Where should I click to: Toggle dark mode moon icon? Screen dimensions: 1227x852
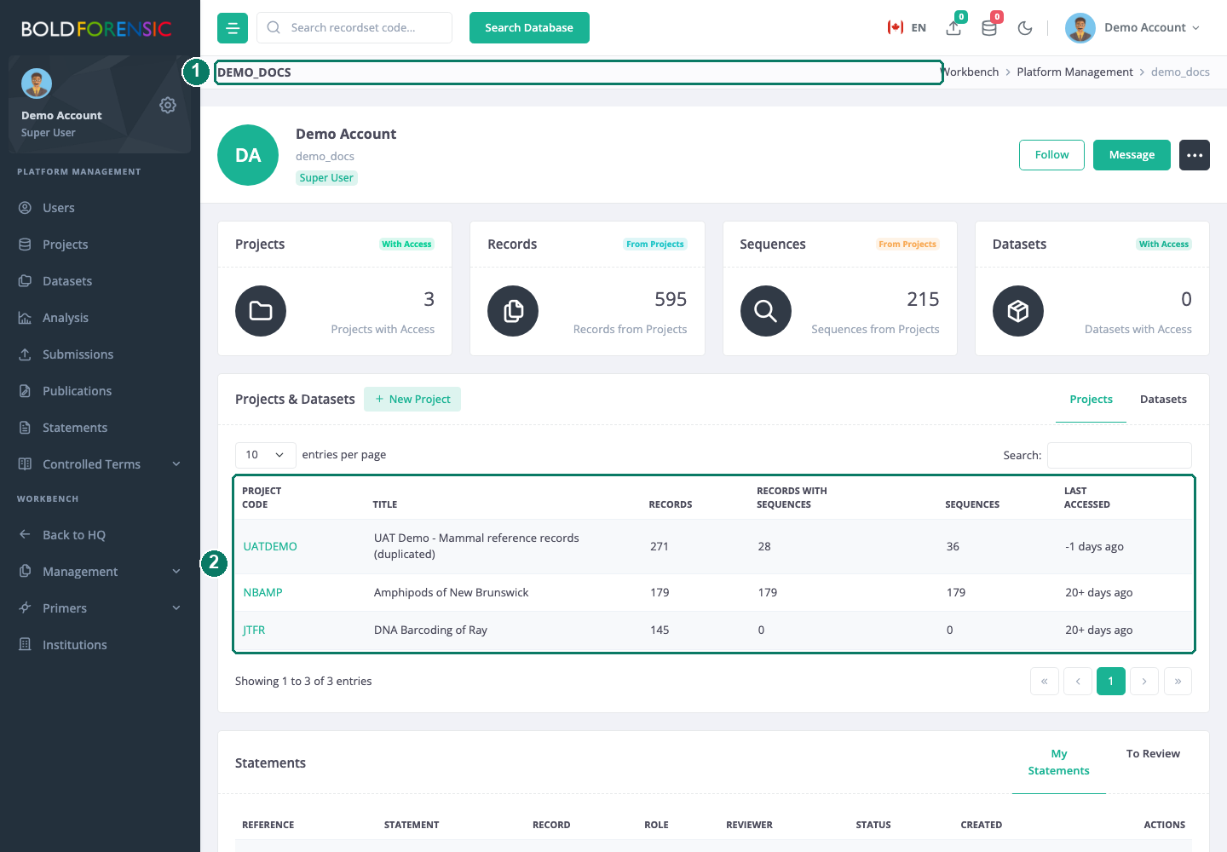point(1025,28)
